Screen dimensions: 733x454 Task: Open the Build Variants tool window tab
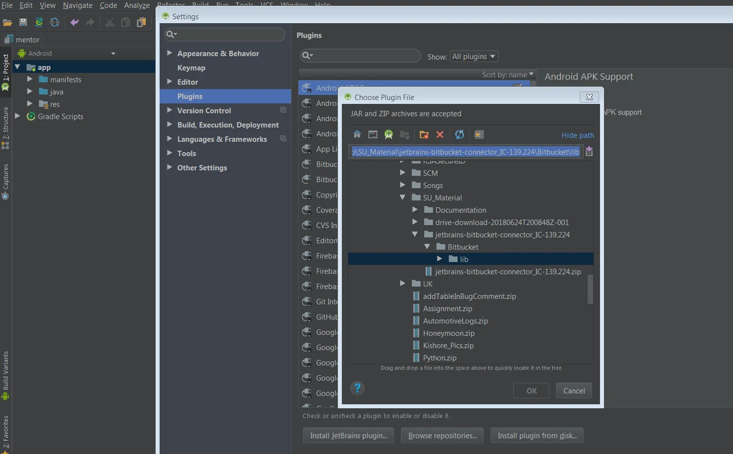pyautogui.click(x=5, y=375)
